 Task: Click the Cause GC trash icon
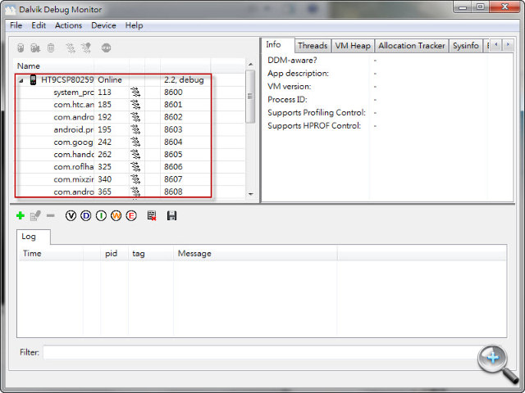51,48
